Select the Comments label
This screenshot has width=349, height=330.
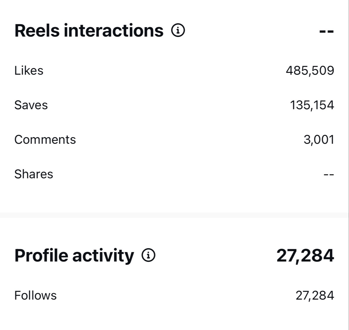[45, 140]
